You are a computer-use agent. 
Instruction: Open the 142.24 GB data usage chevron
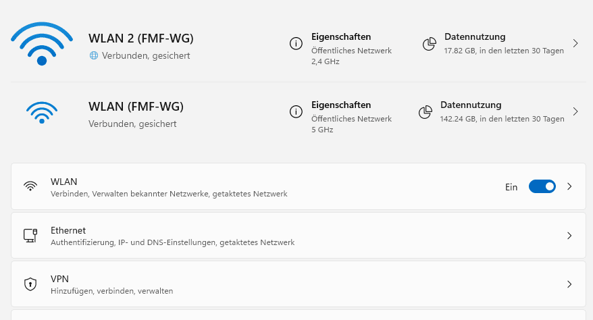(575, 111)
